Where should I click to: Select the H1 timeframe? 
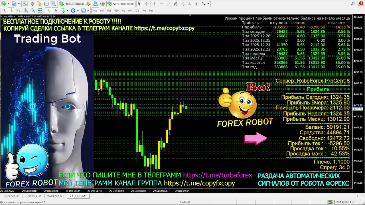(123, 11)
